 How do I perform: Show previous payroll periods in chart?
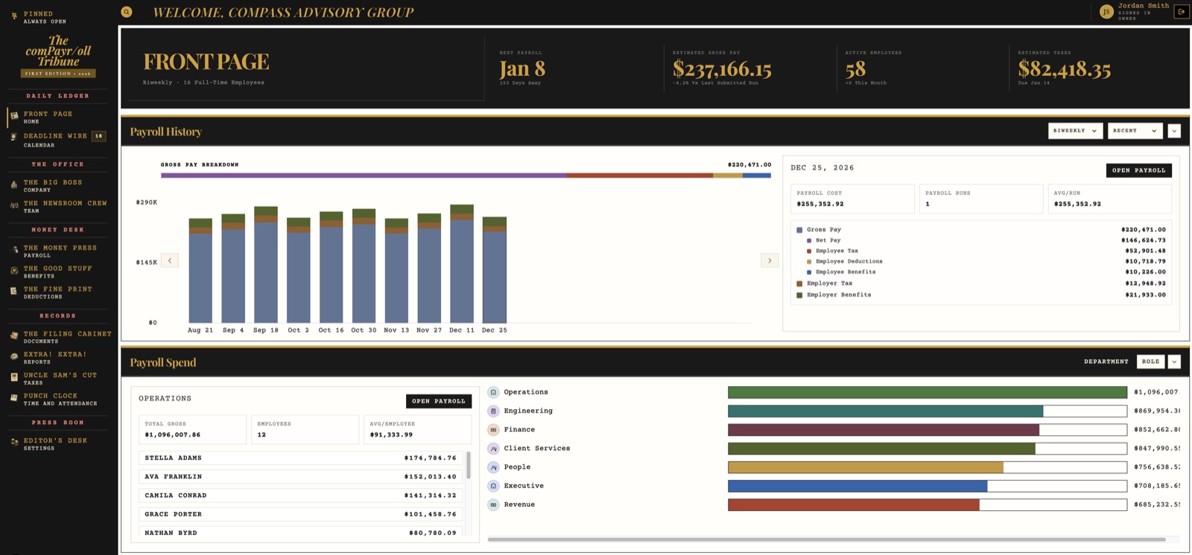[x=170, y=260]
